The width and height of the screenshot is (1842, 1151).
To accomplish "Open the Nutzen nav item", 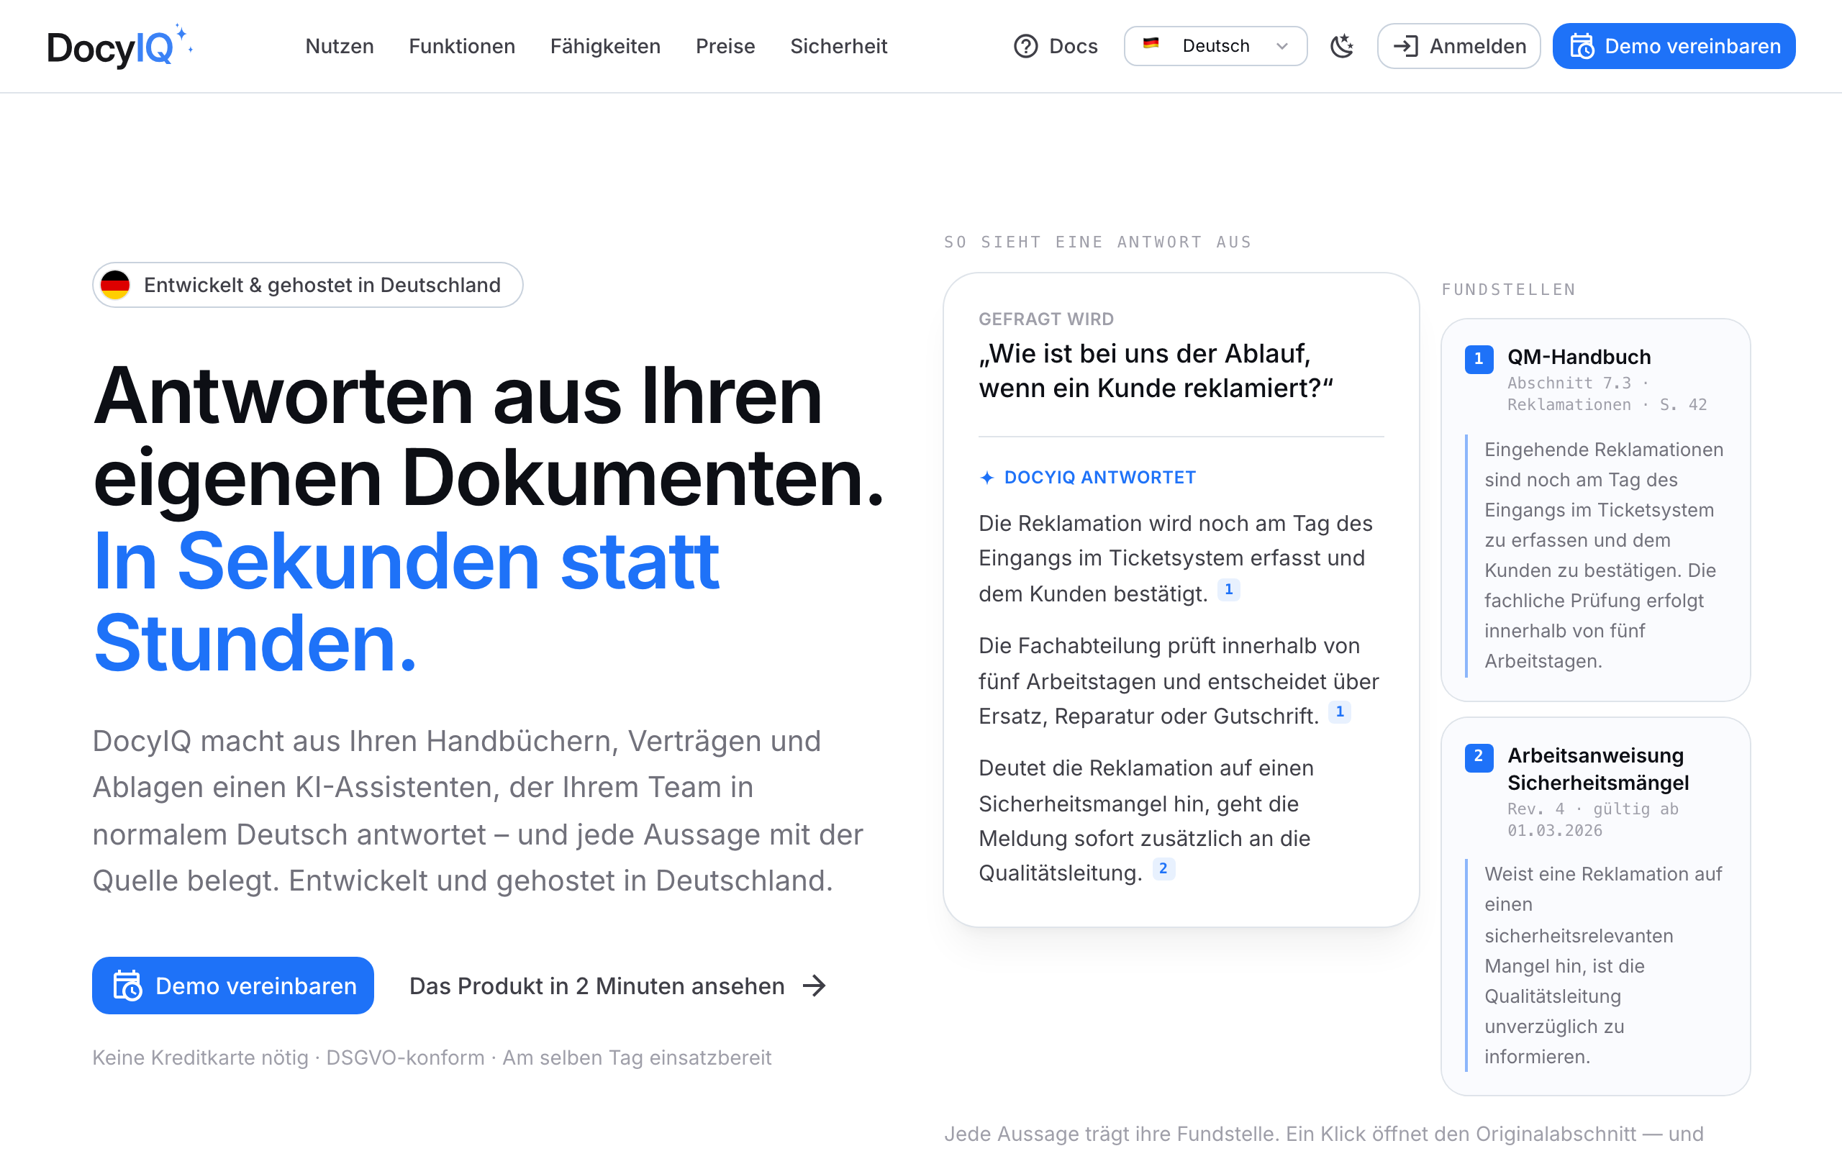I will coord(340,47).
